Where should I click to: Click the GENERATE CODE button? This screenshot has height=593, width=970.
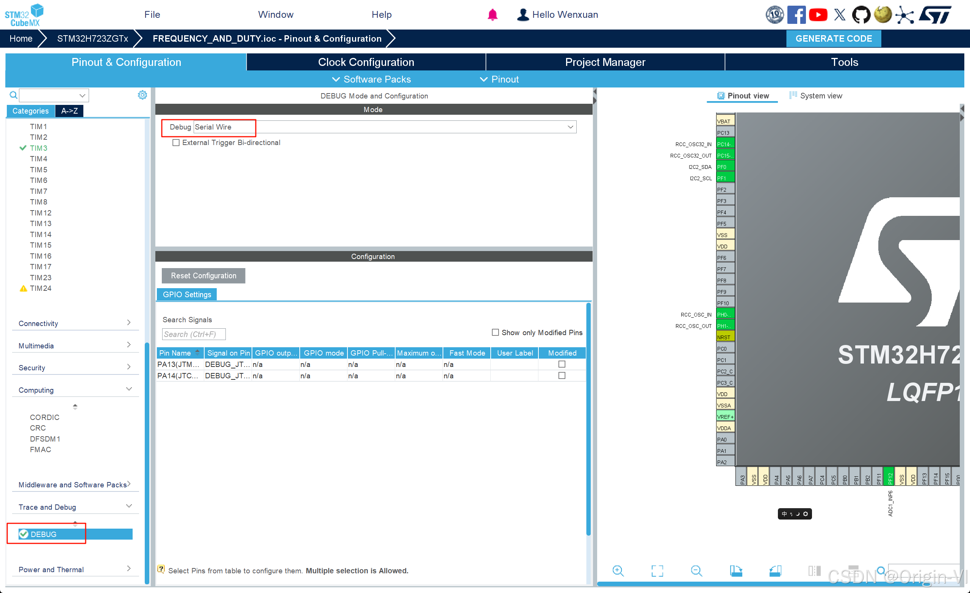click(x=833, y=39)
